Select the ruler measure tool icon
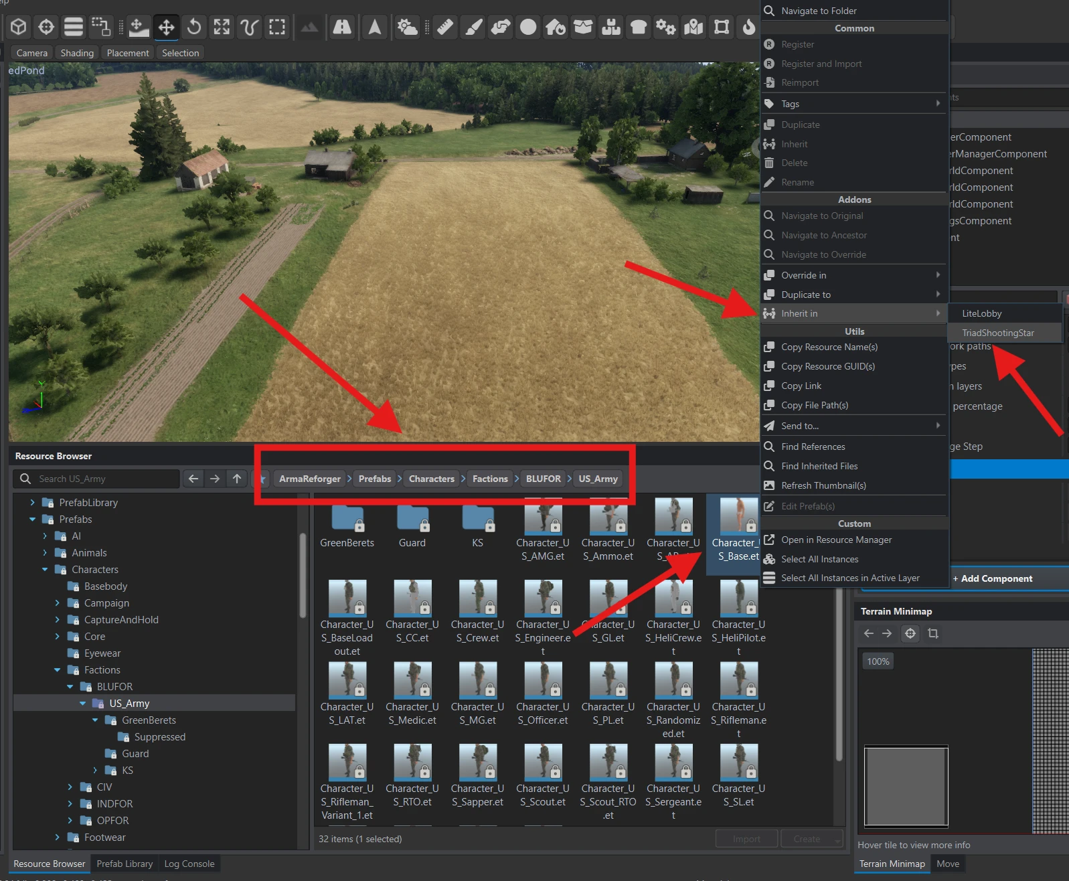This screenshot has width=1069, height=881. [x=445, y=27]
